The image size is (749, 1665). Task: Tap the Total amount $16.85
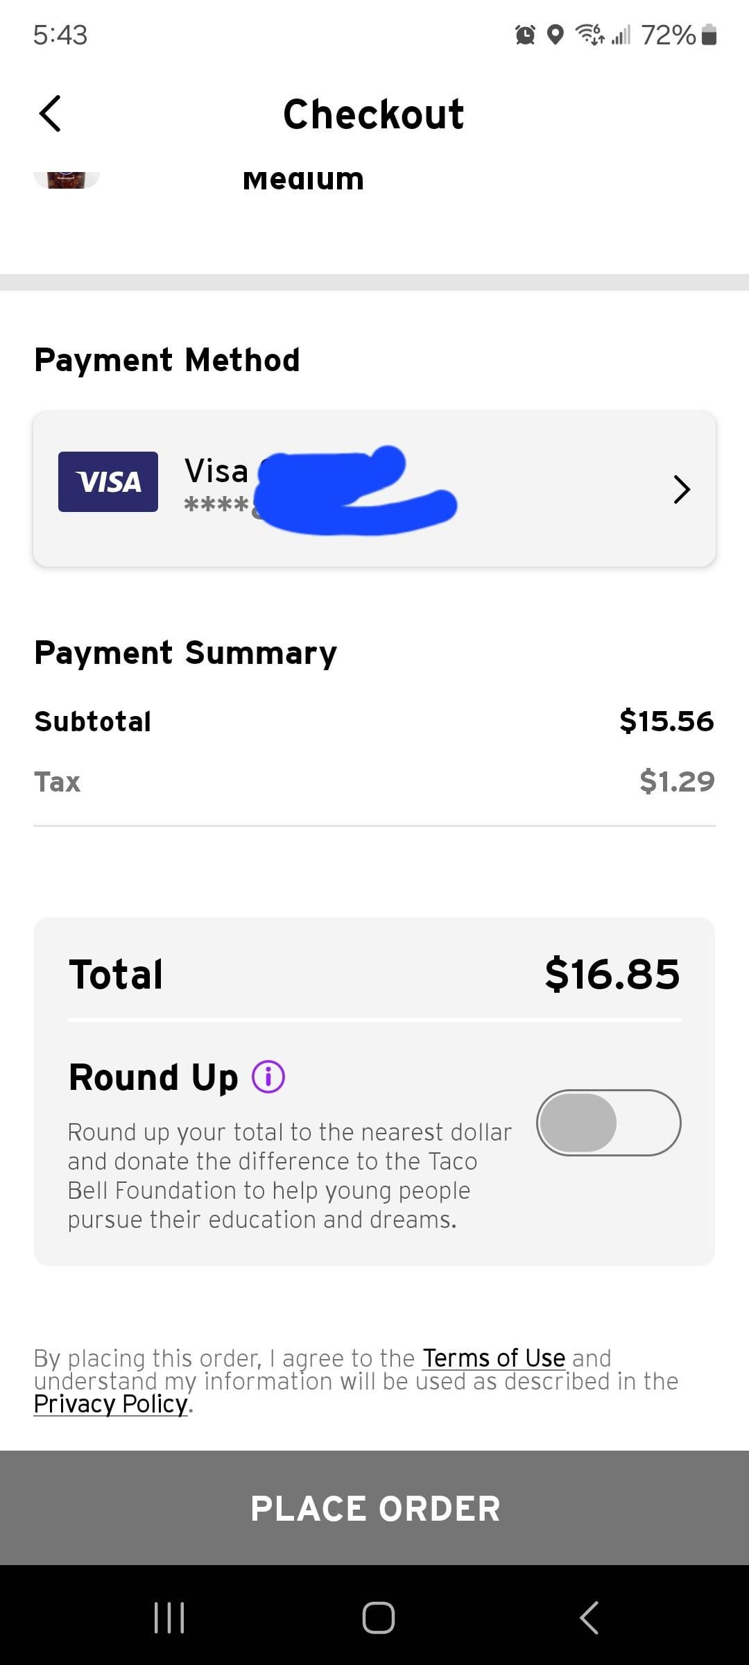coord(612,974)
